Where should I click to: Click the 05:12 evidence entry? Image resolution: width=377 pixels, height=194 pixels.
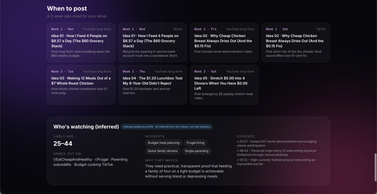point(276,162)
